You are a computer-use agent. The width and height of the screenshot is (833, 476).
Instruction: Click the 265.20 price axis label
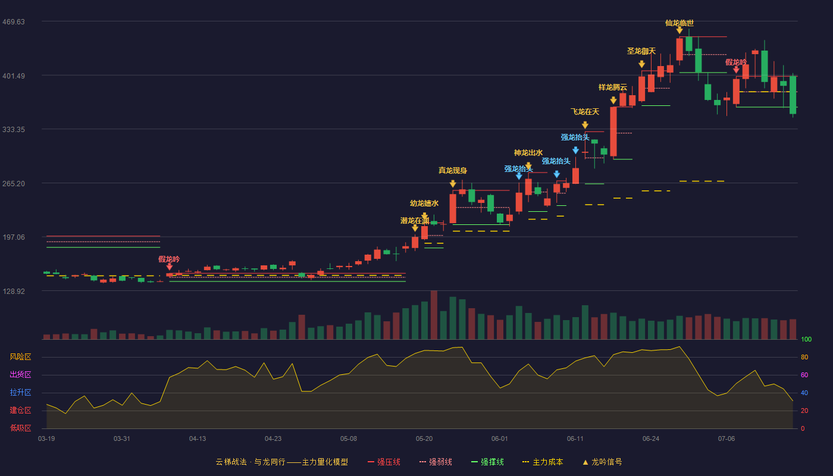(13, 183)
